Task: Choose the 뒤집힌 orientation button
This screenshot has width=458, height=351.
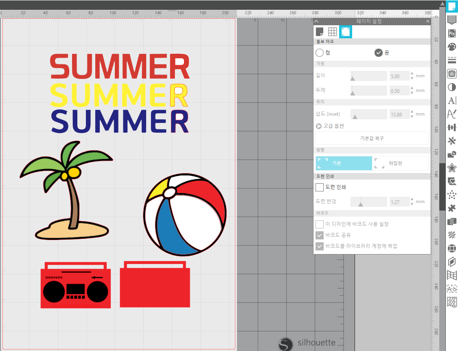Action: (401, 163)
